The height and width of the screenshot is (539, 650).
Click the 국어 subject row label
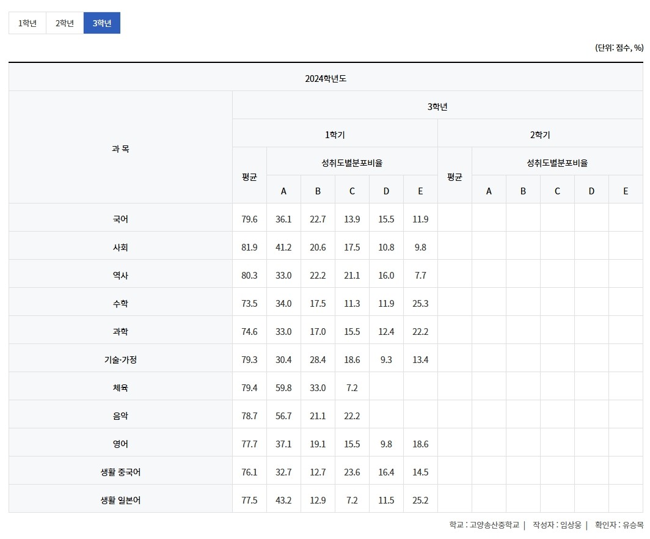[120, 219]
